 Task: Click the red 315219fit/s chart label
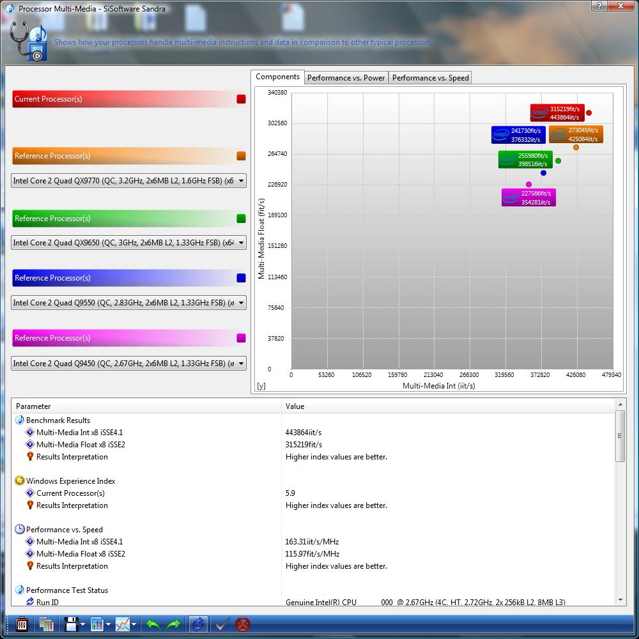pos(557,113)
